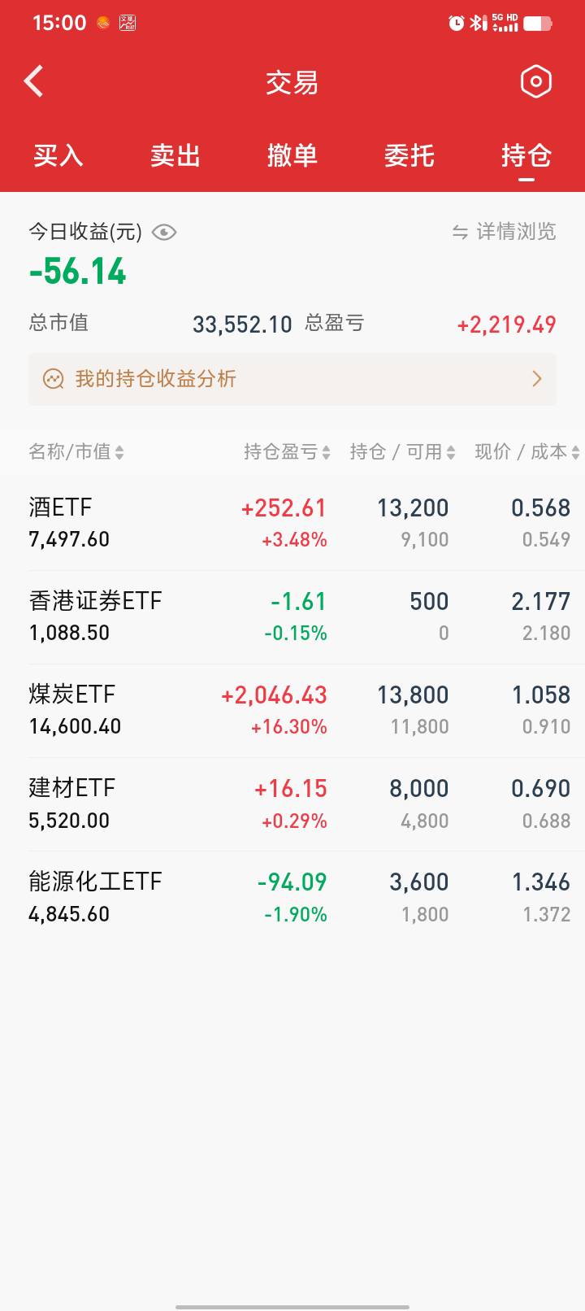Sort by 名称/市值 column
Image resolution: width=585 pixels, height=1311 pixels.
[x=76, y=452]
